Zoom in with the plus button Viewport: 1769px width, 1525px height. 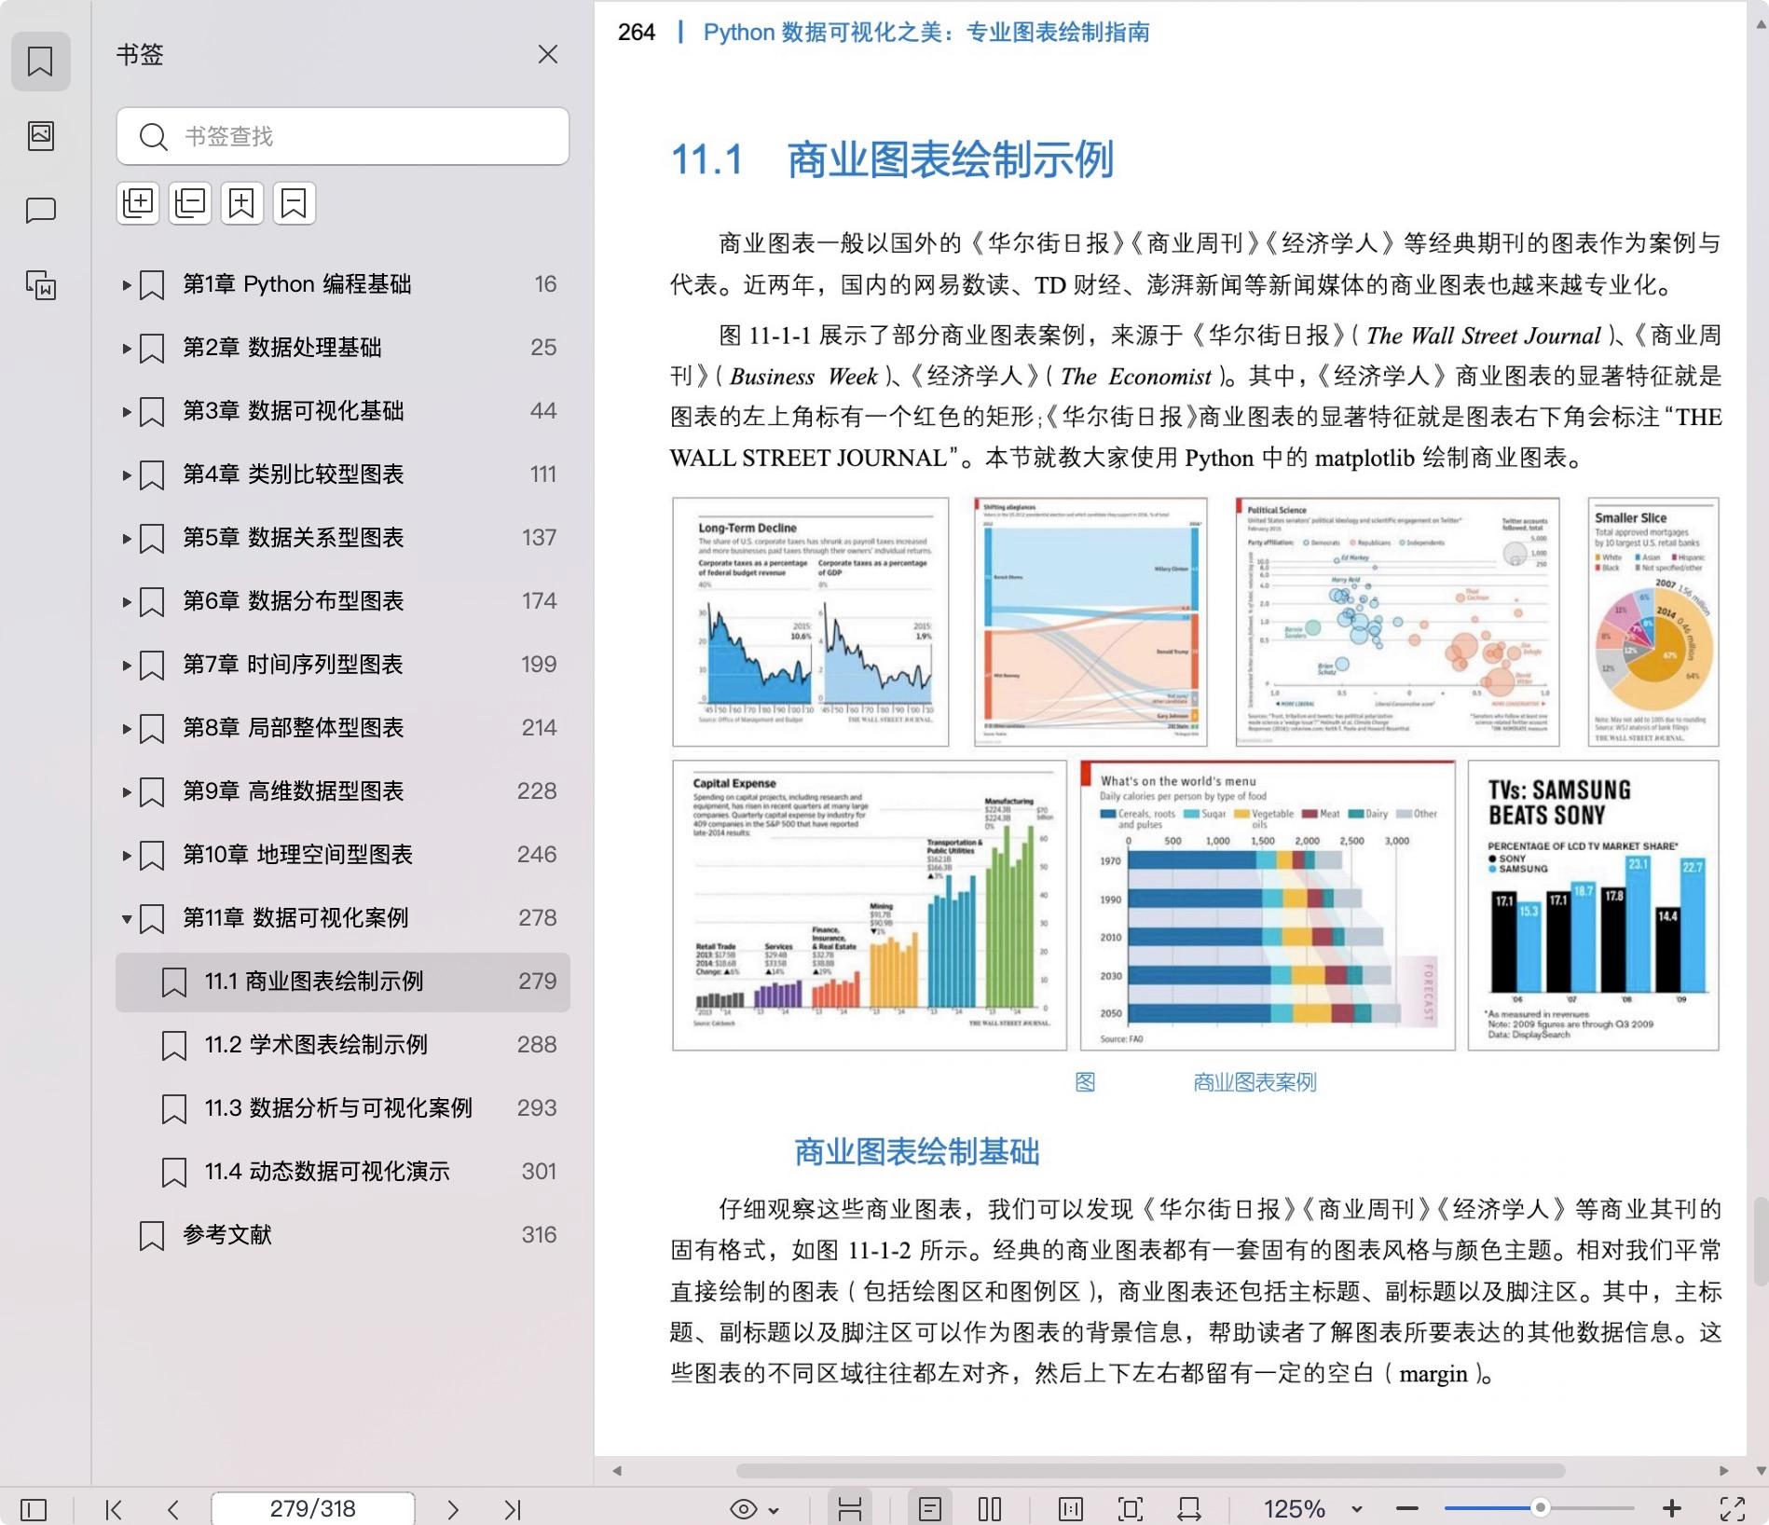(x=1672, y=1509)
